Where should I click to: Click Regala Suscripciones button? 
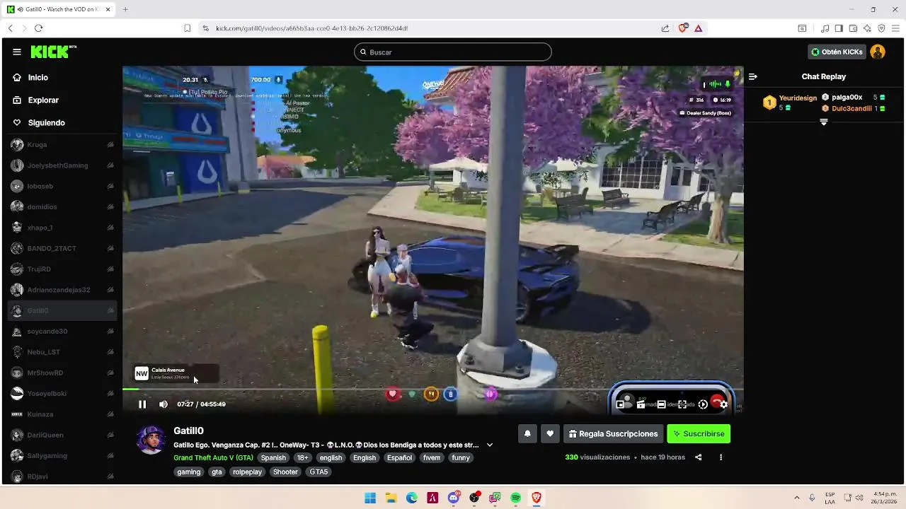(614, 434)
